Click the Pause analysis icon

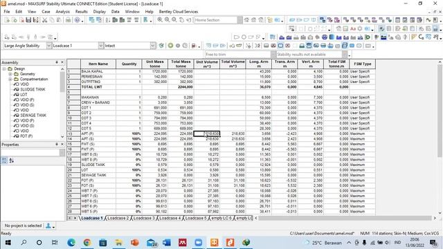coord(178,46)
